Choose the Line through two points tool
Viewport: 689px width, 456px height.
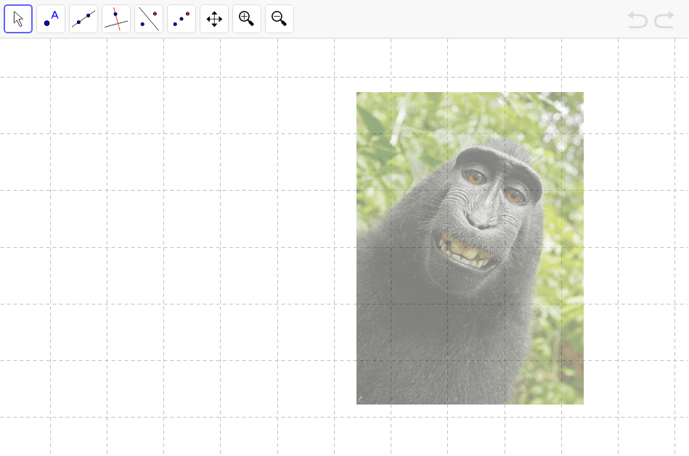tap(83, 19)
